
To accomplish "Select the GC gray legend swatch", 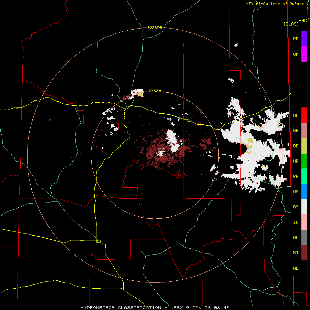I will pos(304,237).
